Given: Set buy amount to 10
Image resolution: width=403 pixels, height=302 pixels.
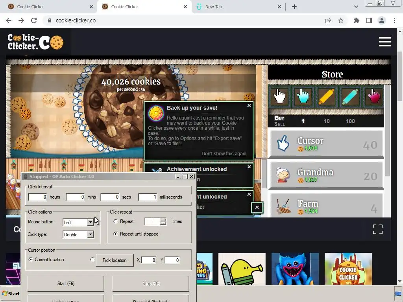Looking at the screenshot, I should (x=326, y=121).
